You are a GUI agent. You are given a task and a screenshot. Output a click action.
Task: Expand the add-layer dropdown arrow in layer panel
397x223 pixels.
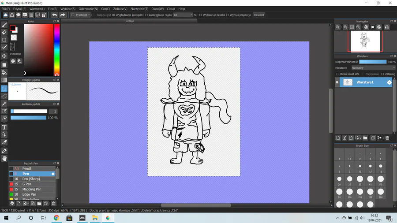point(360,138)
